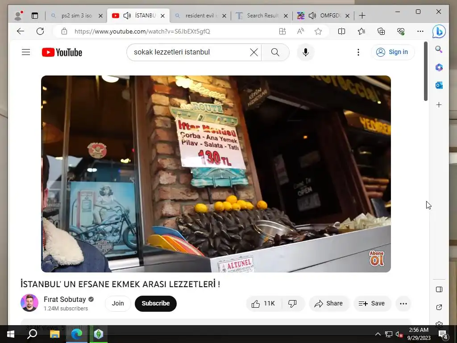
Task: Add this page to favorites star
Action: click(x=318, y=31)
